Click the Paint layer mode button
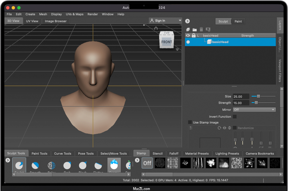The width and height of the screenshot is (288, 191). coord(238,21)
